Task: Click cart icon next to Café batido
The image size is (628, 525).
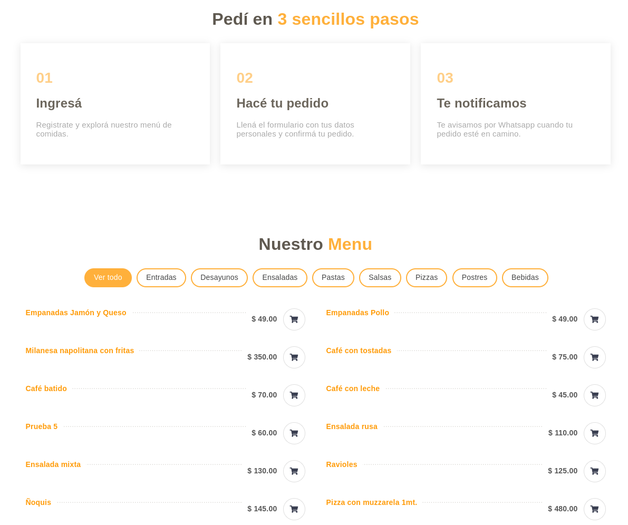Action: [294, 395]
